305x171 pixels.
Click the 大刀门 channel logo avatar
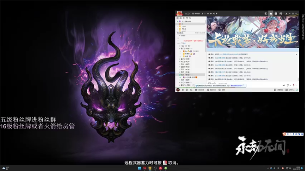pyautogui.click(x=179, y=13)
